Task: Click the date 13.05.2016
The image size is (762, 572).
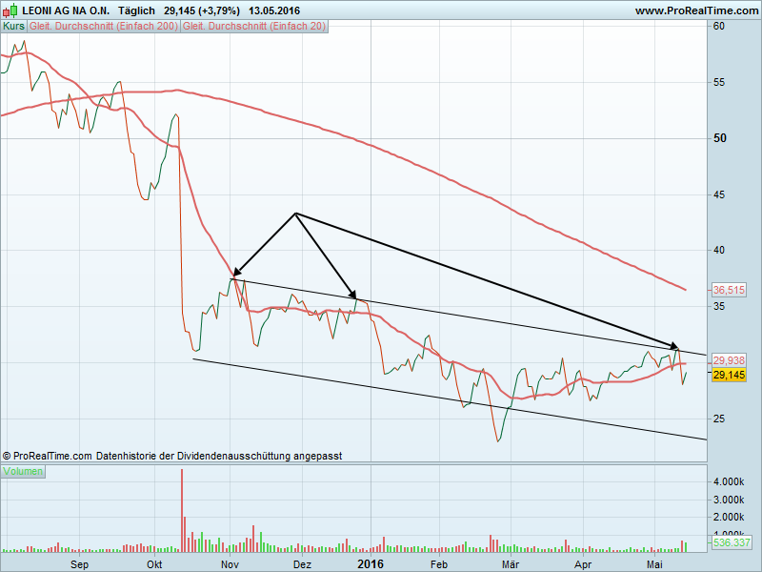Action: coord(274,10)
